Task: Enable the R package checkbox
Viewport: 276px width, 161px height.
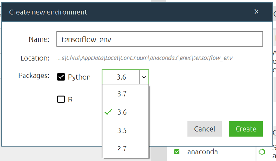Action: (61, 99)
